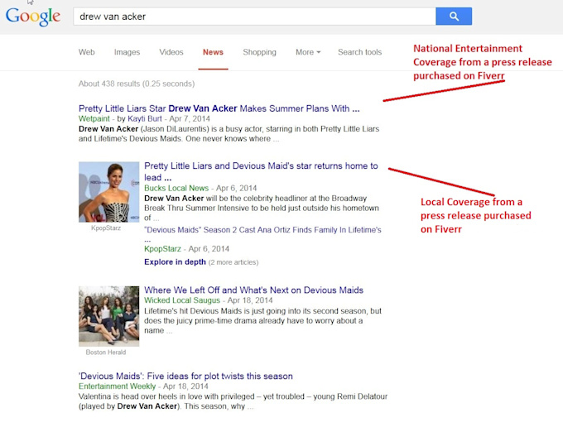The image size is (563, 422).
Task: Switch to the Videos tab
Action: click(x=171, y=52)
